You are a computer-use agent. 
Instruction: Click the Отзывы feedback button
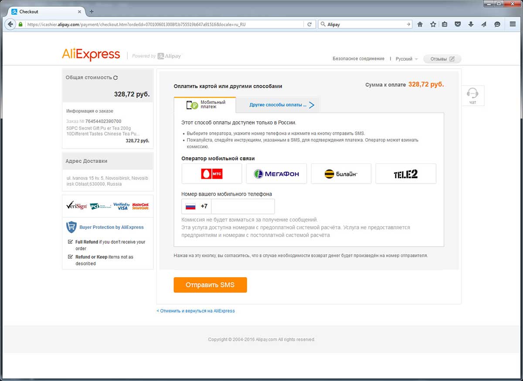tap(442, 59)
